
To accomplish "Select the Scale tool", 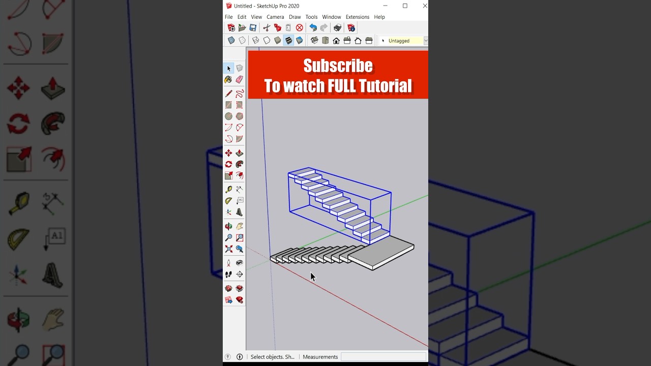I will point(228,175).
